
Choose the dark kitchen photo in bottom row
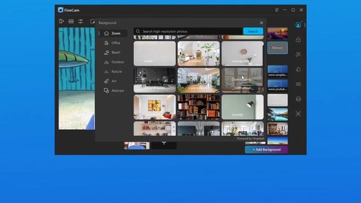(x=199, y=129)
